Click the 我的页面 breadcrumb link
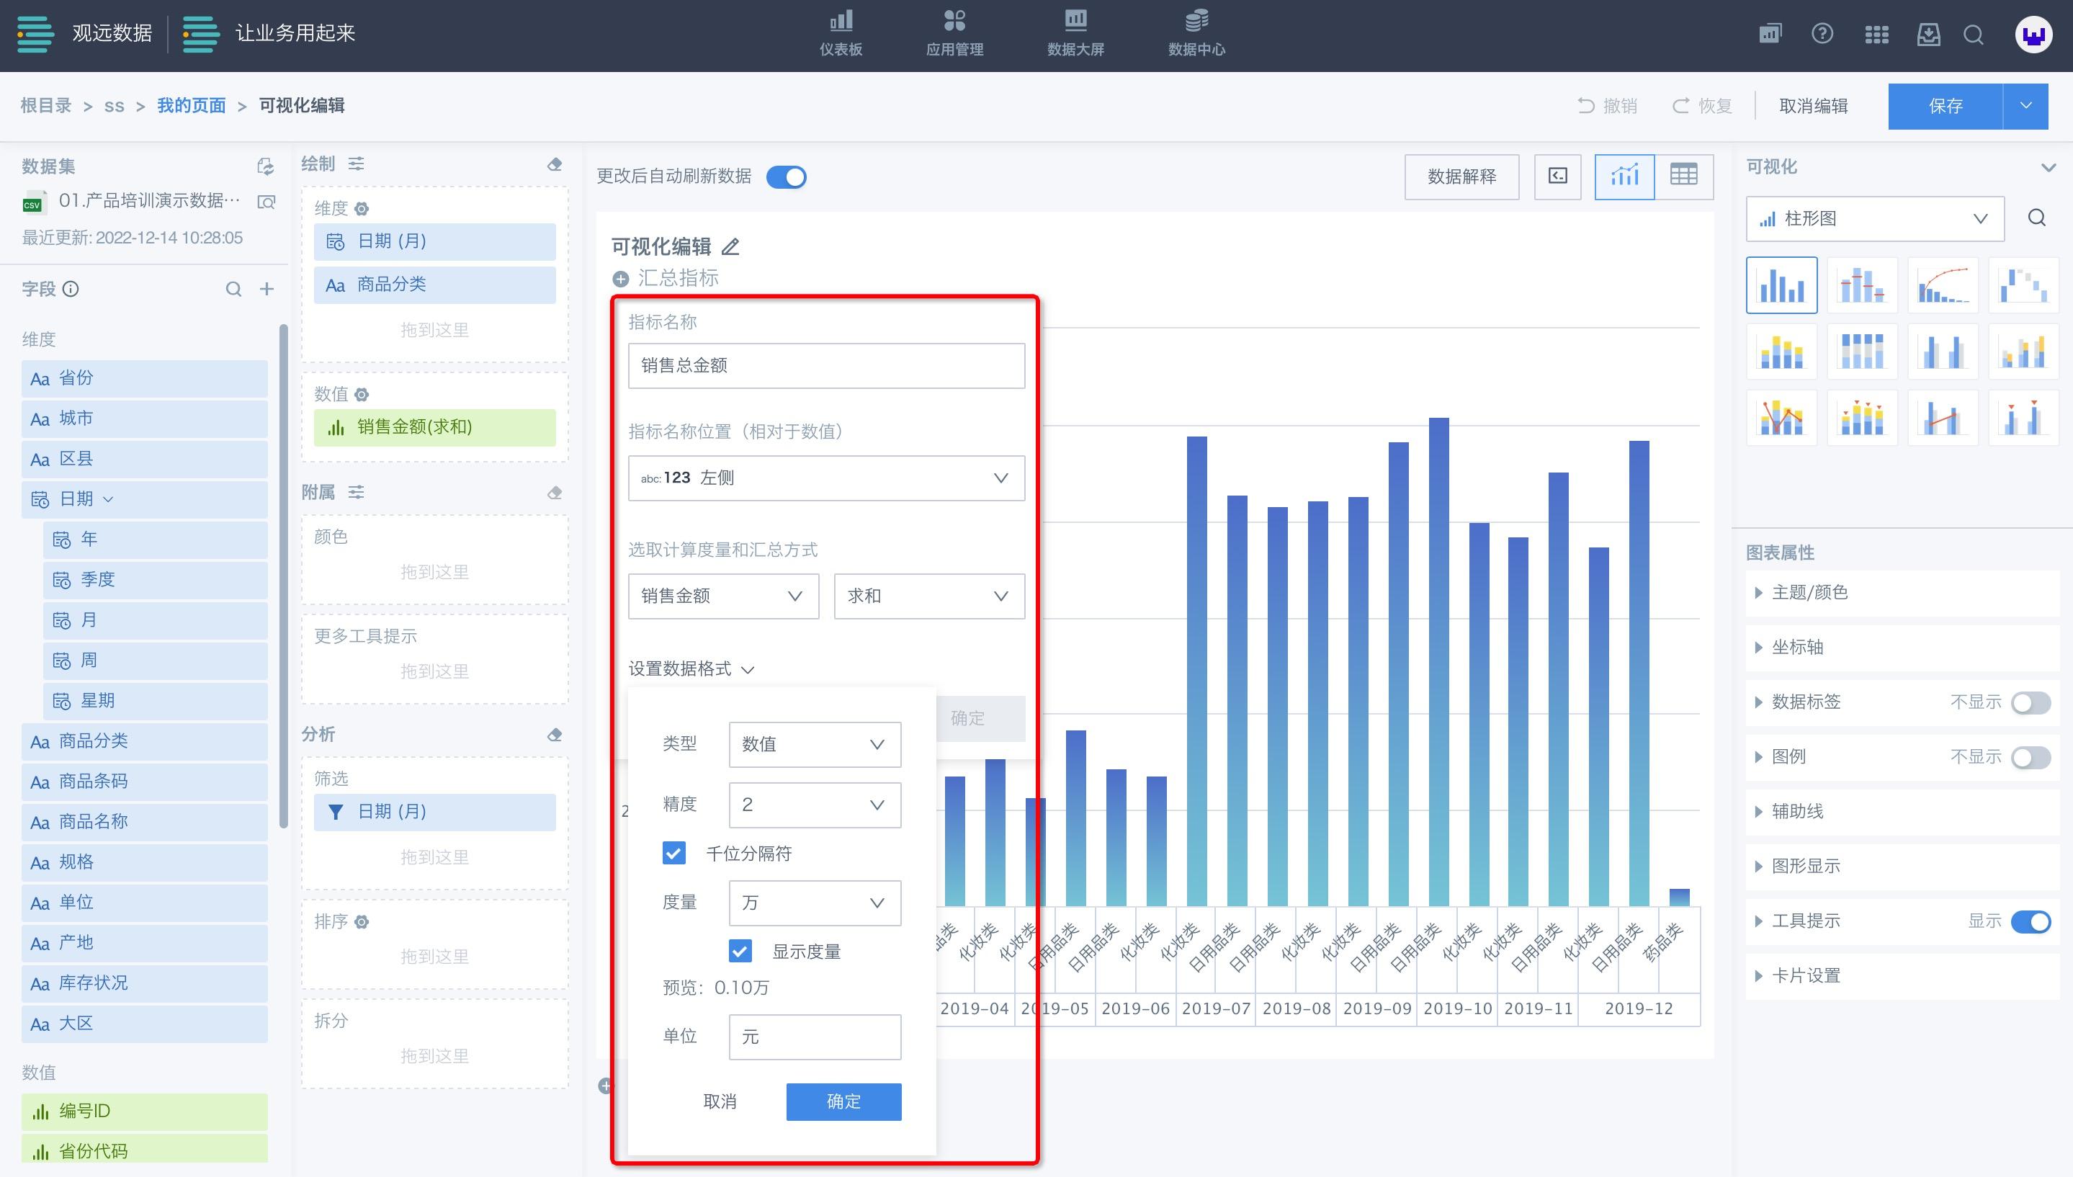Screen dimensions: 2073x1177 coord(191,106)
